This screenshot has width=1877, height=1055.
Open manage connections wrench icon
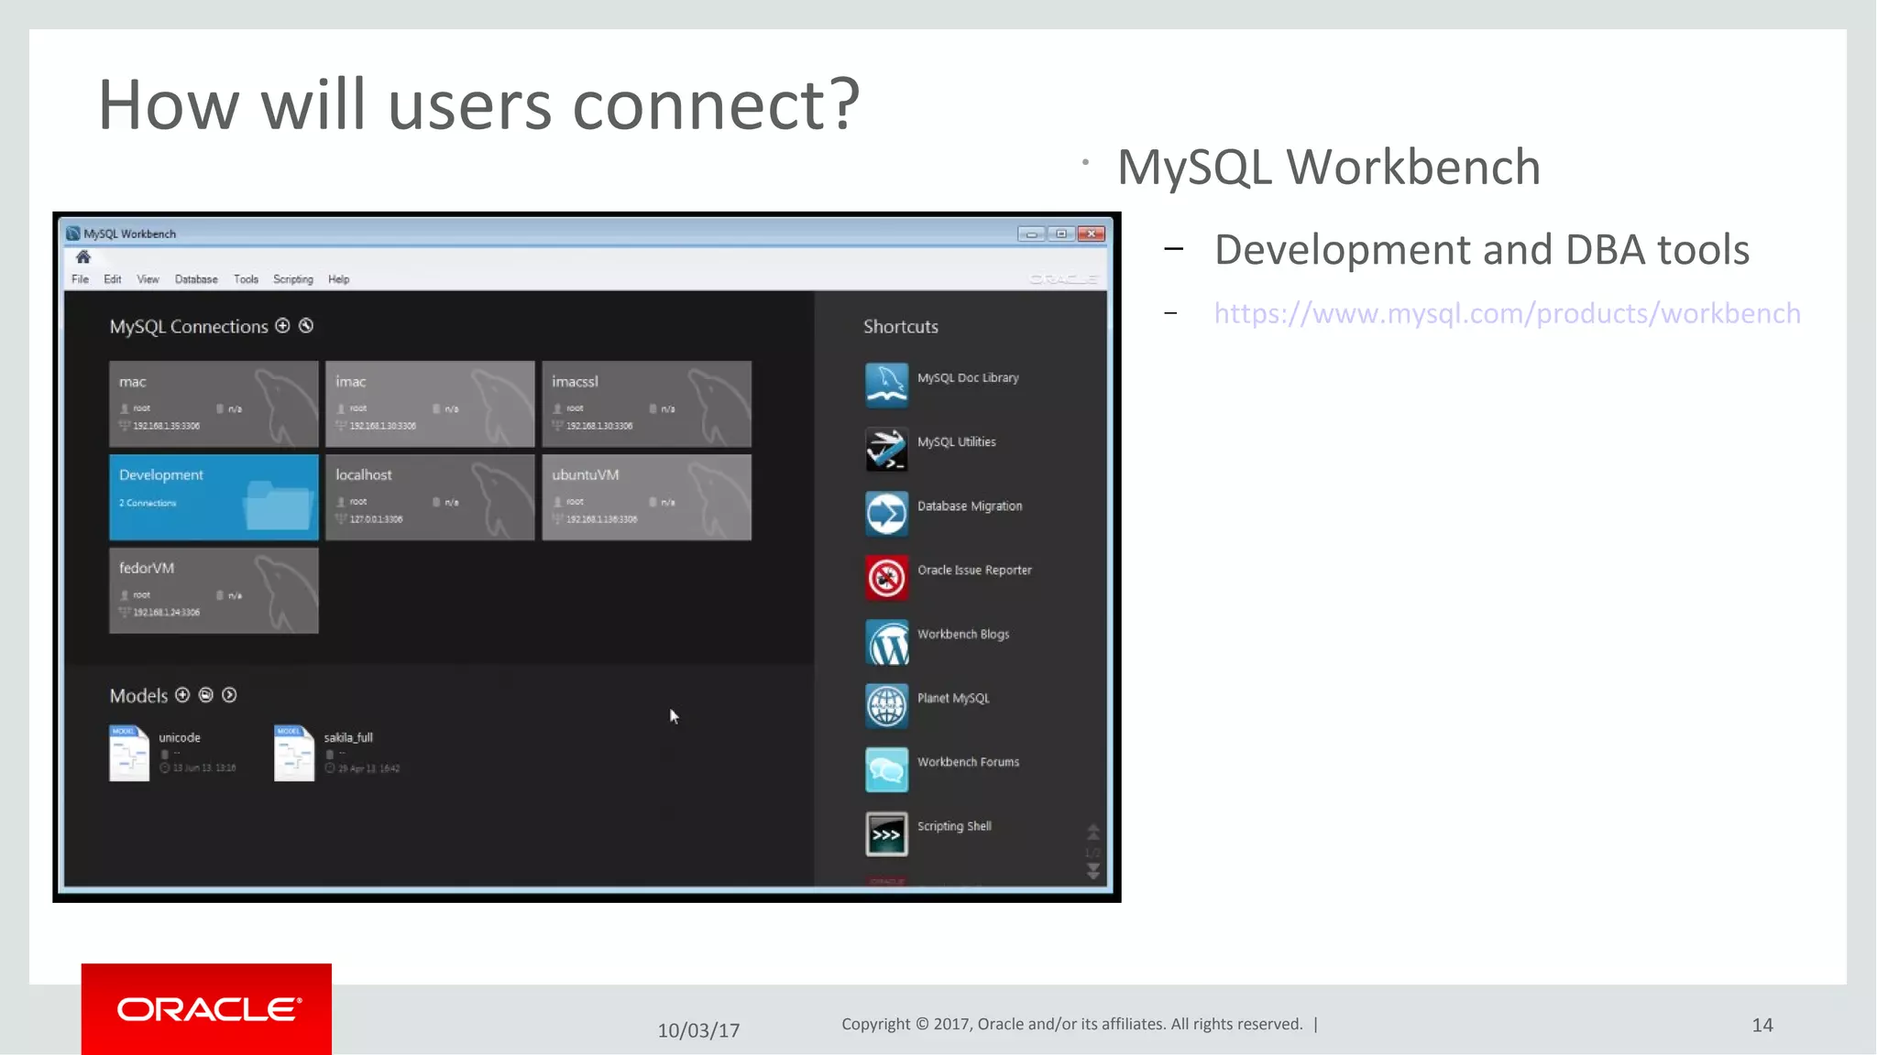click(306, 325)
